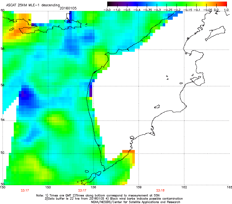Screen dimensions: 232x204
Task: Click longitude label 153
Action: point(48,187)
